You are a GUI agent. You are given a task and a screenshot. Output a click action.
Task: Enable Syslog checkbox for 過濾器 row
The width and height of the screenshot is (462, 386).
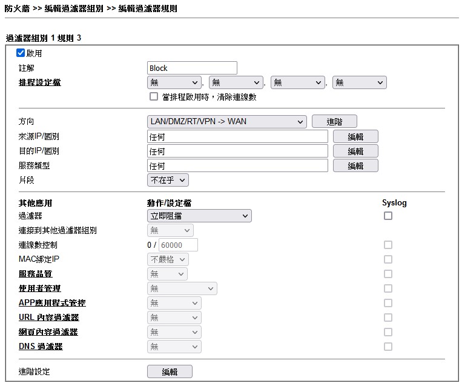coord(388,216)
